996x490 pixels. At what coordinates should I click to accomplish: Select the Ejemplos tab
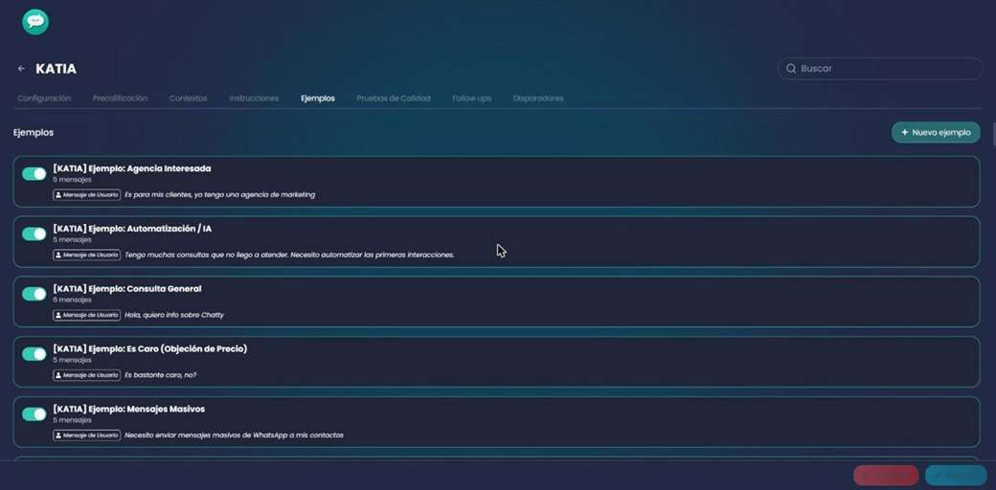coord(318,99)
